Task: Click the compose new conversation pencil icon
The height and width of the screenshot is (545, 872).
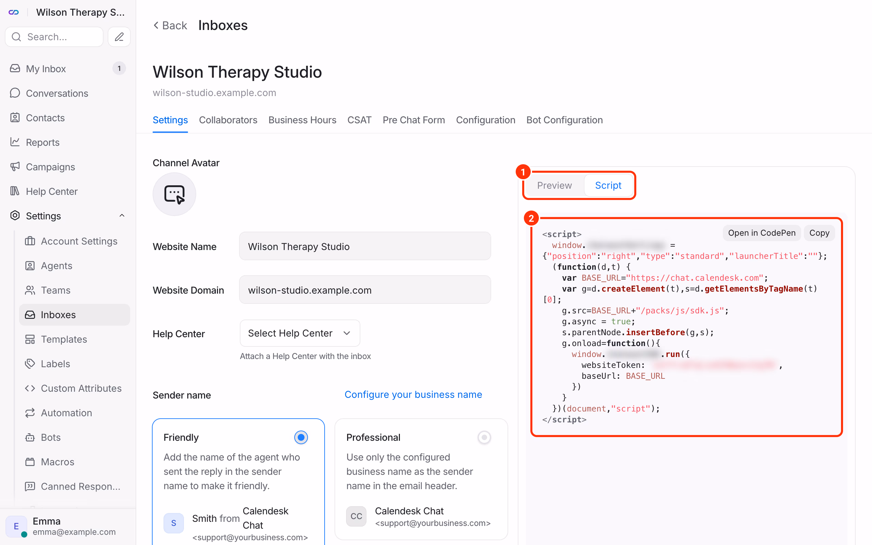Action: pos(119,37)
